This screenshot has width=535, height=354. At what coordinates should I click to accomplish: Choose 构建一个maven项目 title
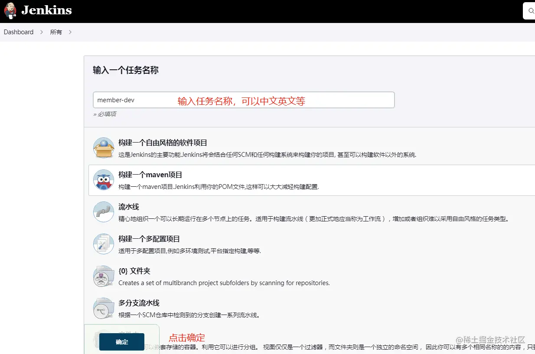click(150, 175)
